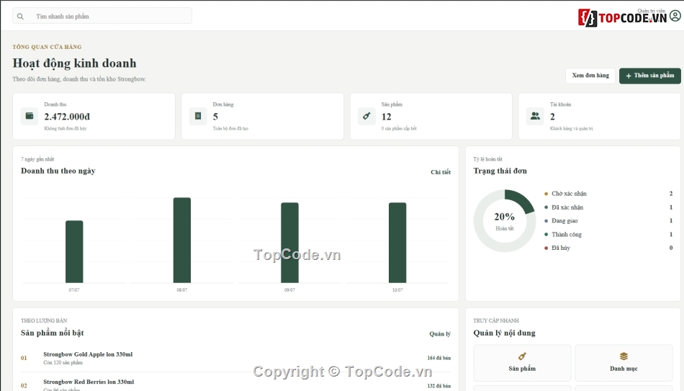Click the Tài khoản users icon

(535, 116)
